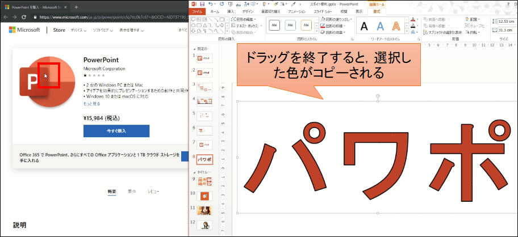Image resolution: width=518 pixels, height=237 pixels.
Task: Select the rectangle shape in shapes gallery
Action: pos(222,19)
